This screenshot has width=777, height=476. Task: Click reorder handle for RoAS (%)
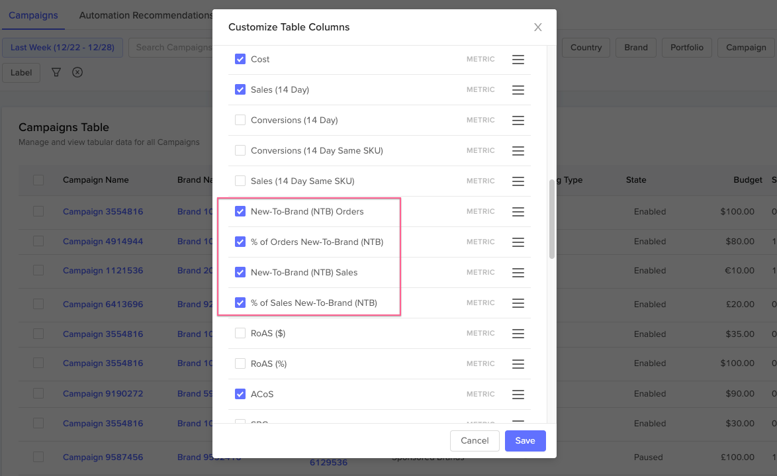pos(518,364)
